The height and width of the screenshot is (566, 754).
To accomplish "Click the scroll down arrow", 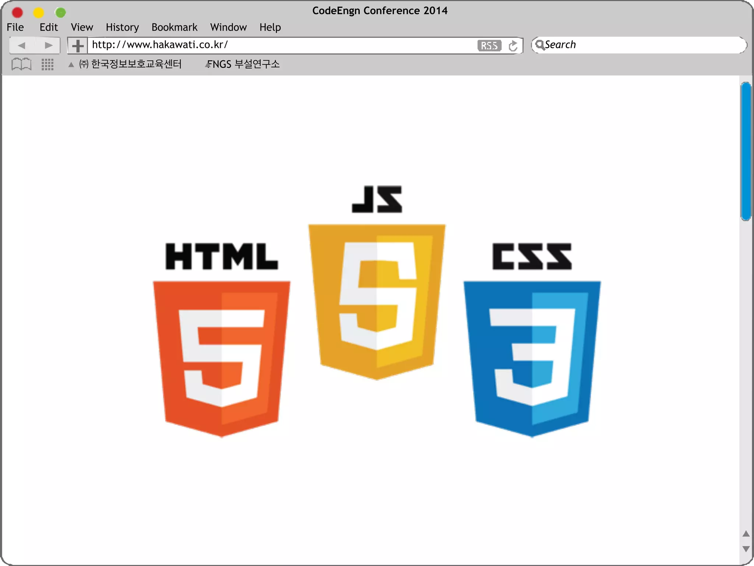I will (x=746, y=549).
